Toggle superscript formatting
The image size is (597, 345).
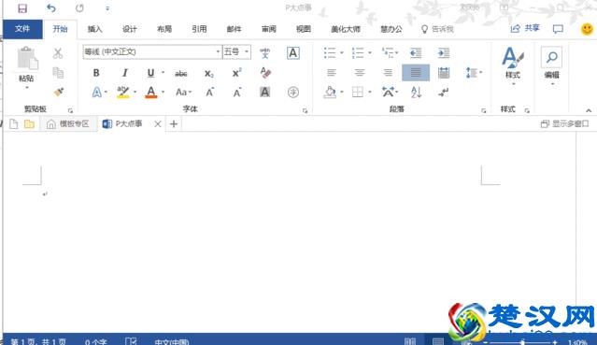(236, 72)
